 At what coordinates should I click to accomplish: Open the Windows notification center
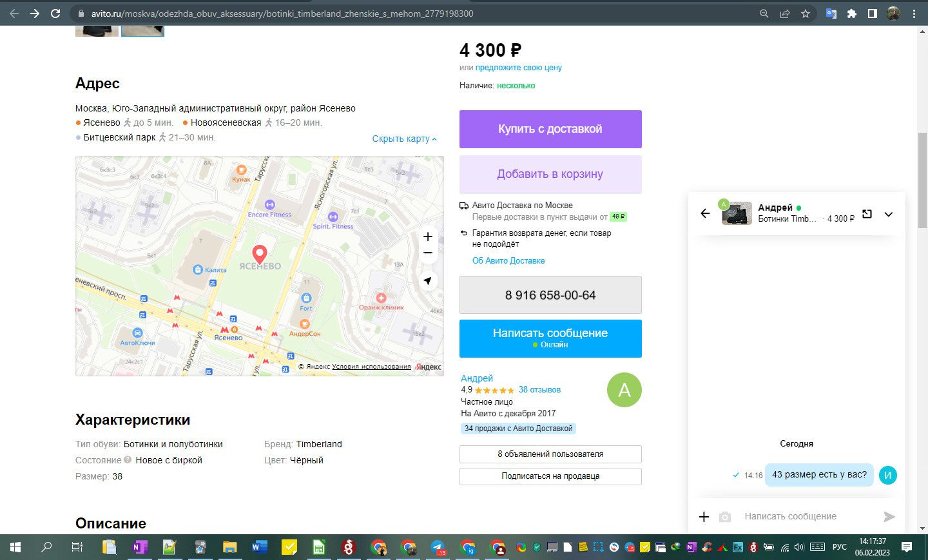[907, 547]
